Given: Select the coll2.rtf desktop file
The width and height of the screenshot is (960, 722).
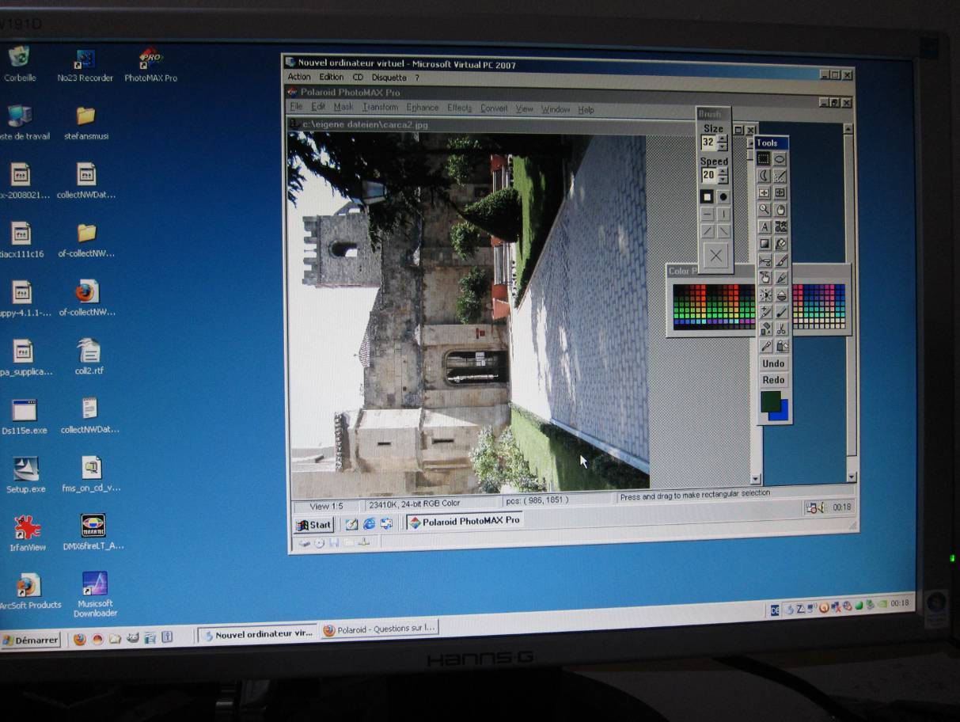Looking at the screenshot, I should [x=89, y=357].
